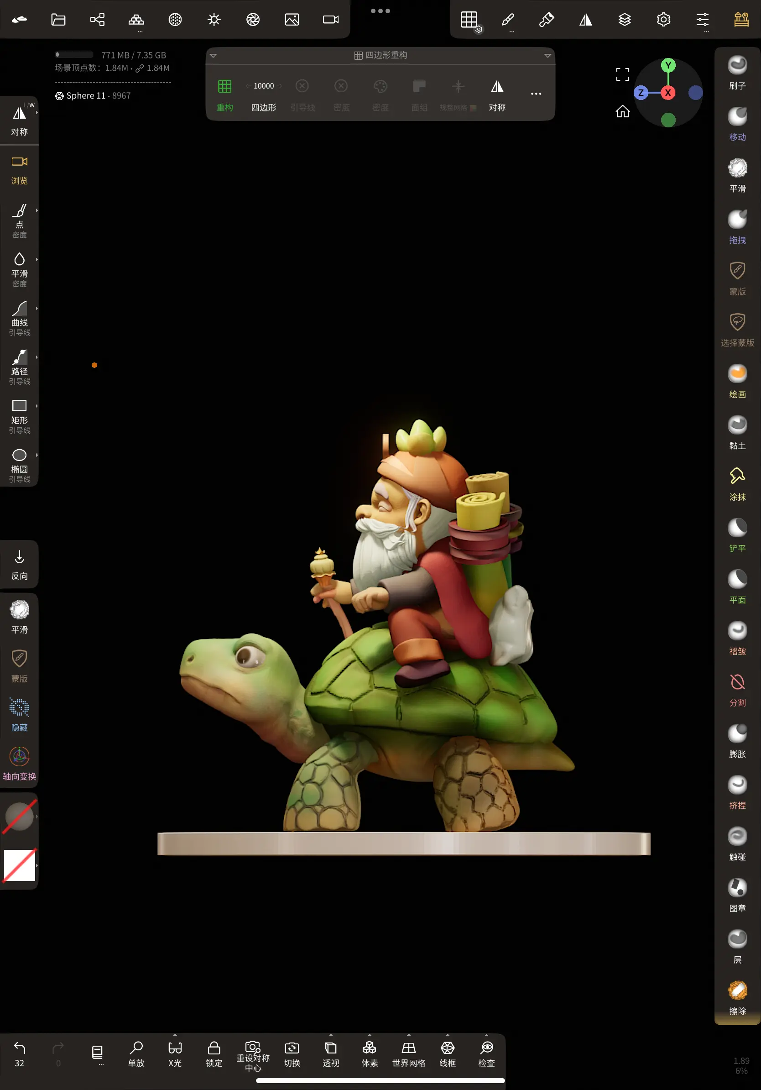Collapse the 四边形重构 panel left arrow
Viewport: 761px width, 1090px height.
213,56
